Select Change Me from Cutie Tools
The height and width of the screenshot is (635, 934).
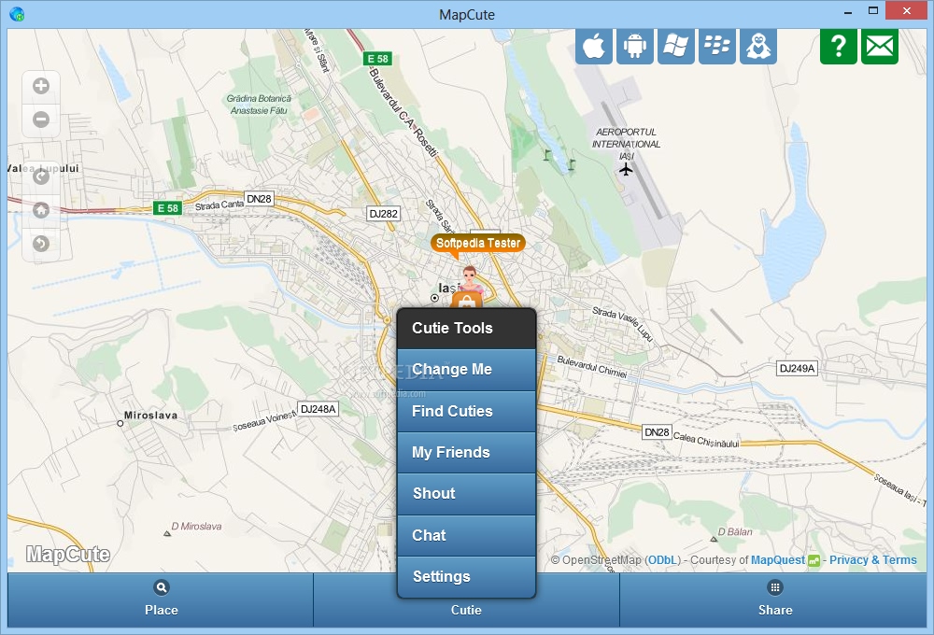point(466,369)
